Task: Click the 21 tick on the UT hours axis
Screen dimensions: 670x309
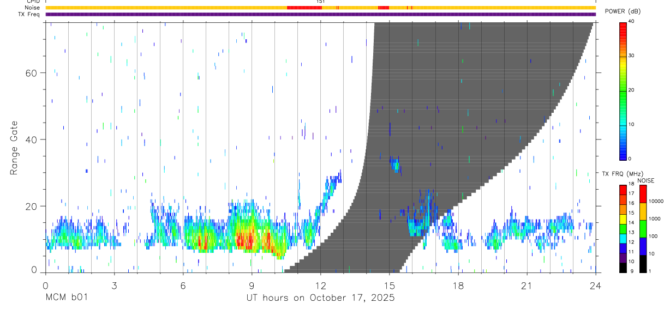Action: (x=527, y=286)
